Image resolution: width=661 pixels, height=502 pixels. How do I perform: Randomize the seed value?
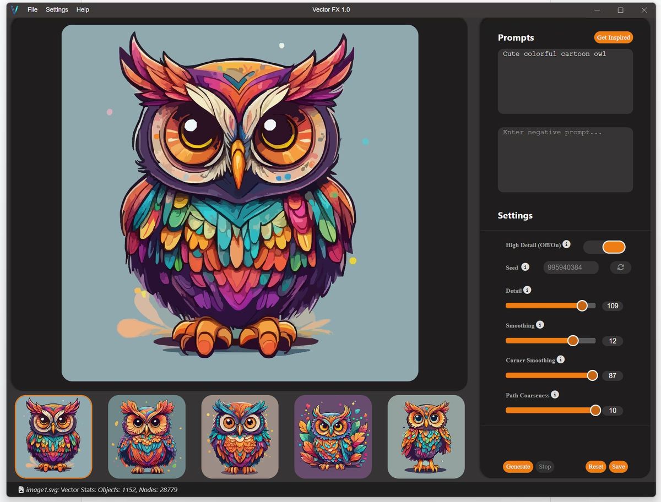(620, 268)
